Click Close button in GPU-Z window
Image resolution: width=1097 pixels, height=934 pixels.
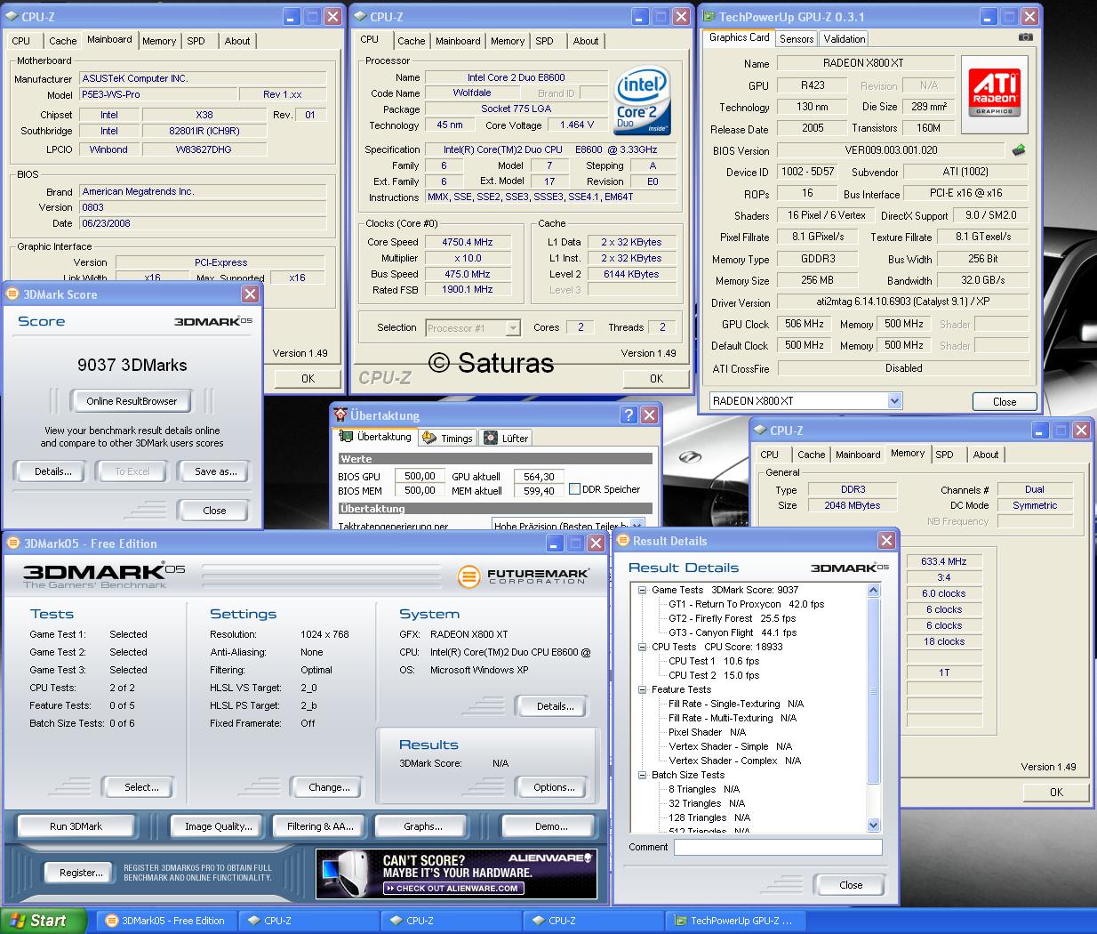1005,401
